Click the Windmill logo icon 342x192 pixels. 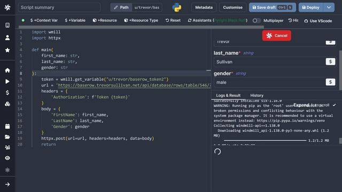(x=7, y=7)
